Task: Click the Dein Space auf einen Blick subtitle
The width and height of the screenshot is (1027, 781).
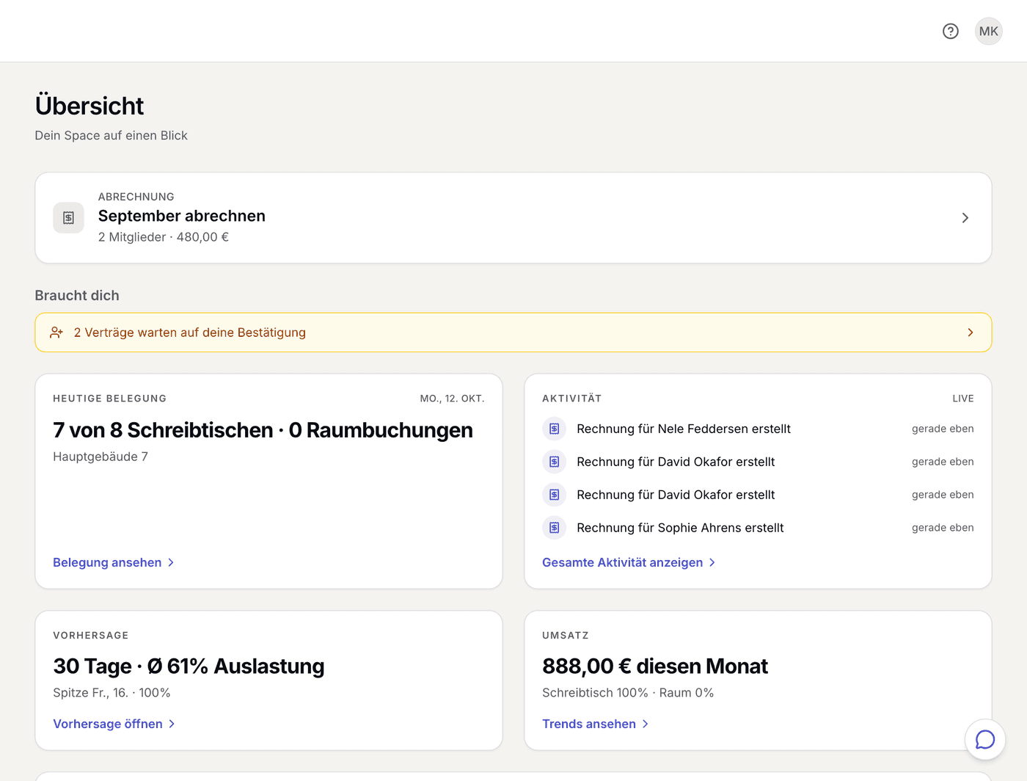Action: click(112, 136)
